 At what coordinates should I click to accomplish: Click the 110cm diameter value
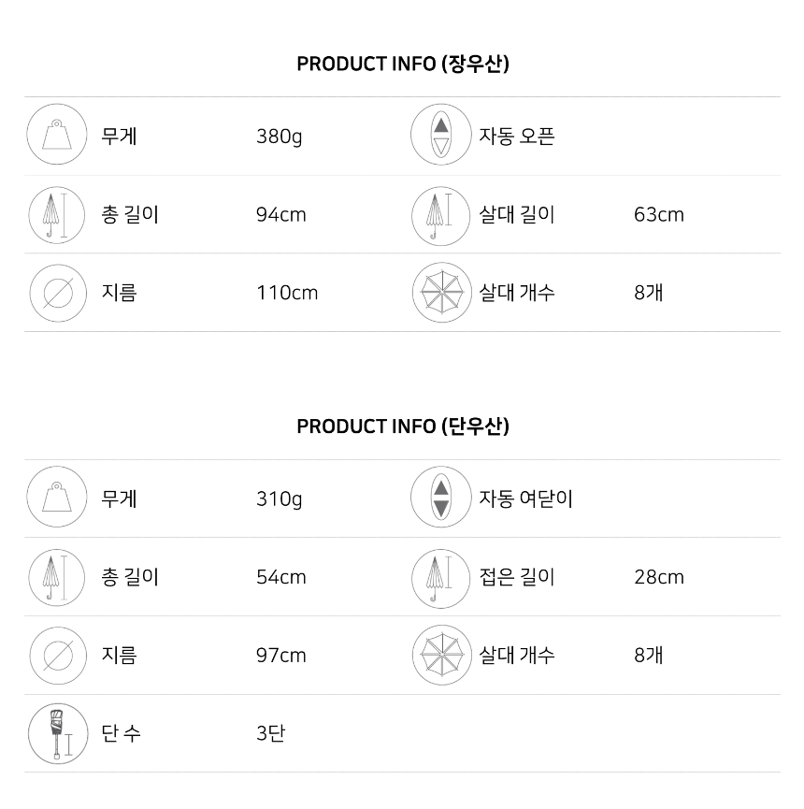point(287,293)
